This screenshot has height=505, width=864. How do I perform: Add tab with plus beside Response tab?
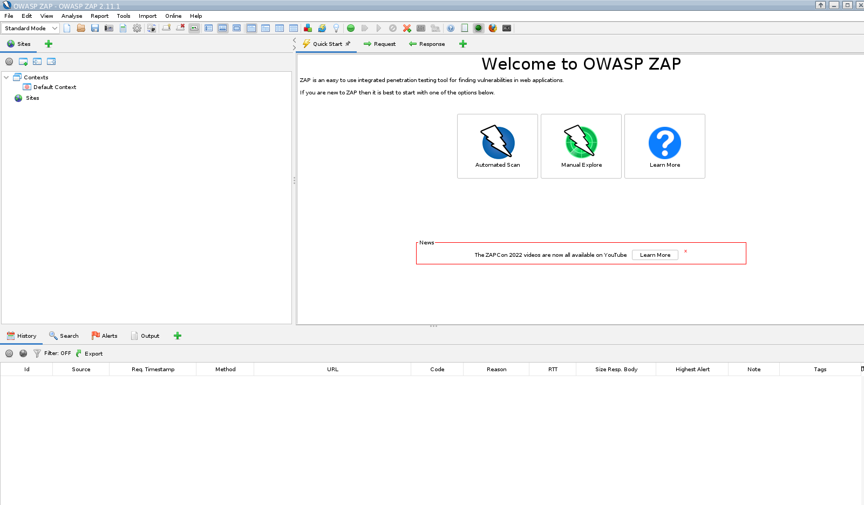click(463, 44)
